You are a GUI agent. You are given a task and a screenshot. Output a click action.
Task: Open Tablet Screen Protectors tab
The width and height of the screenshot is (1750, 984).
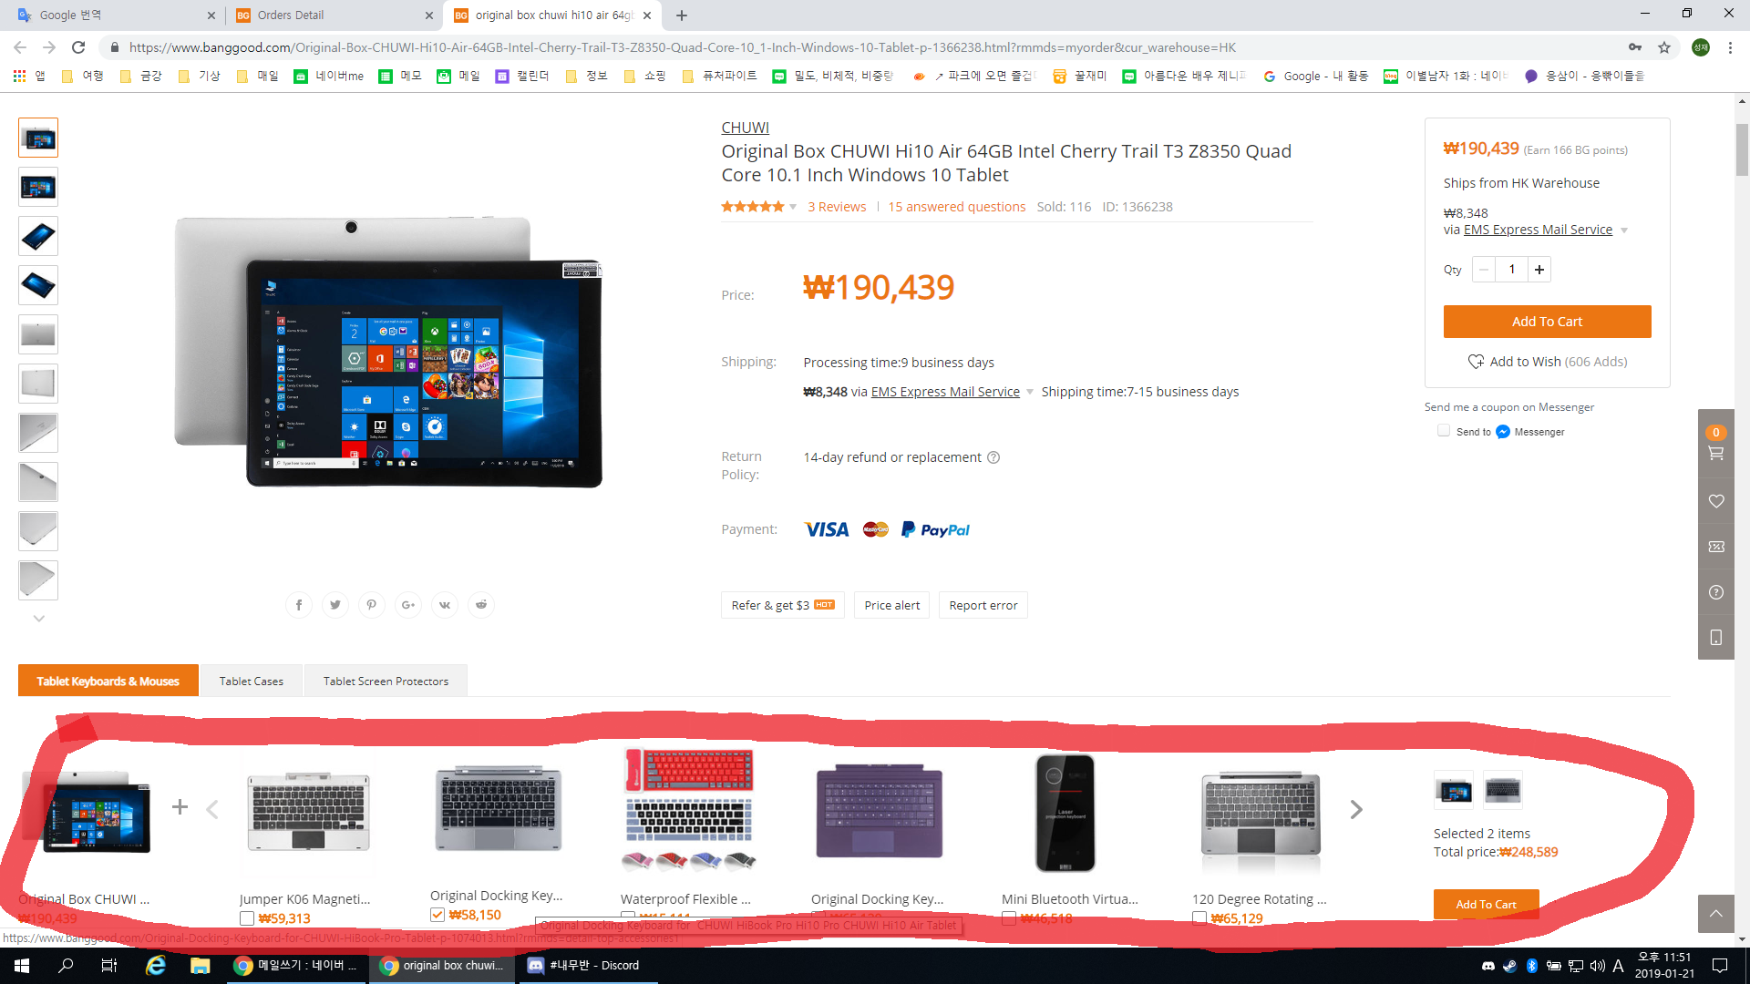point(386,681)
